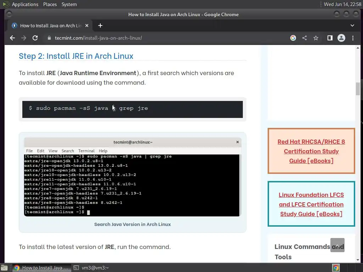This screenshot has width=363, height=272.
Task: Click the tab favicon
Action: (x=14, y=25)
